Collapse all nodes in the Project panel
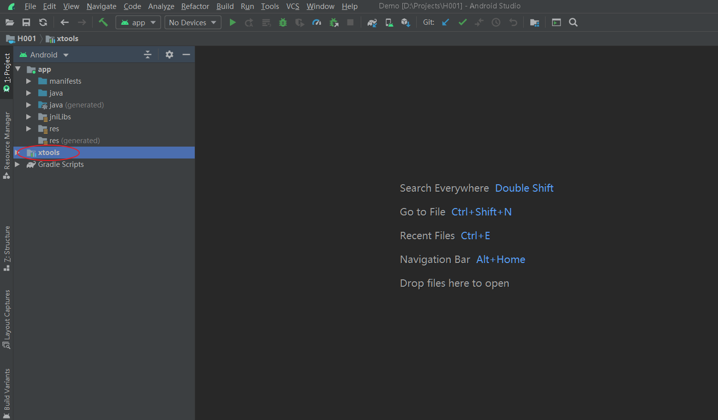 click(x=148, y=54)
